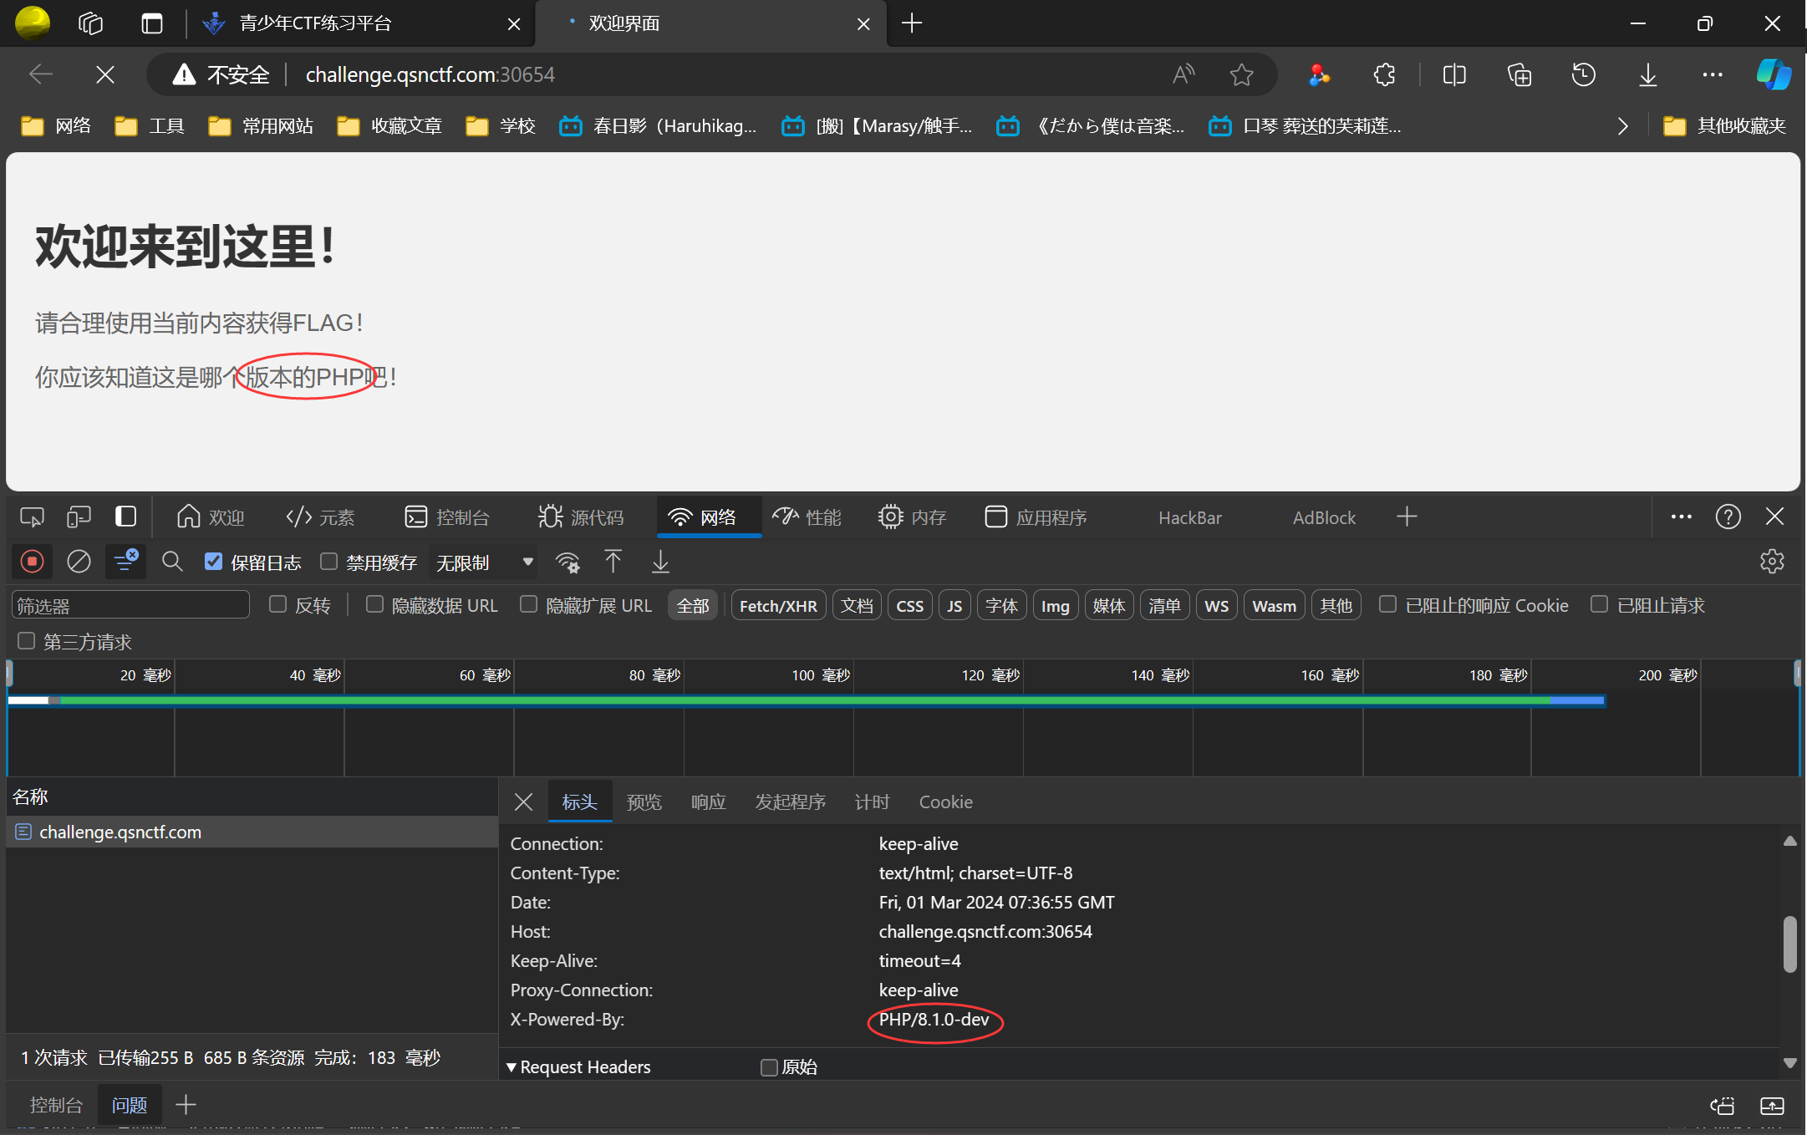Open the 学校 bookmarks folder
The image size is (1807, 1135).
click(501, 126)
